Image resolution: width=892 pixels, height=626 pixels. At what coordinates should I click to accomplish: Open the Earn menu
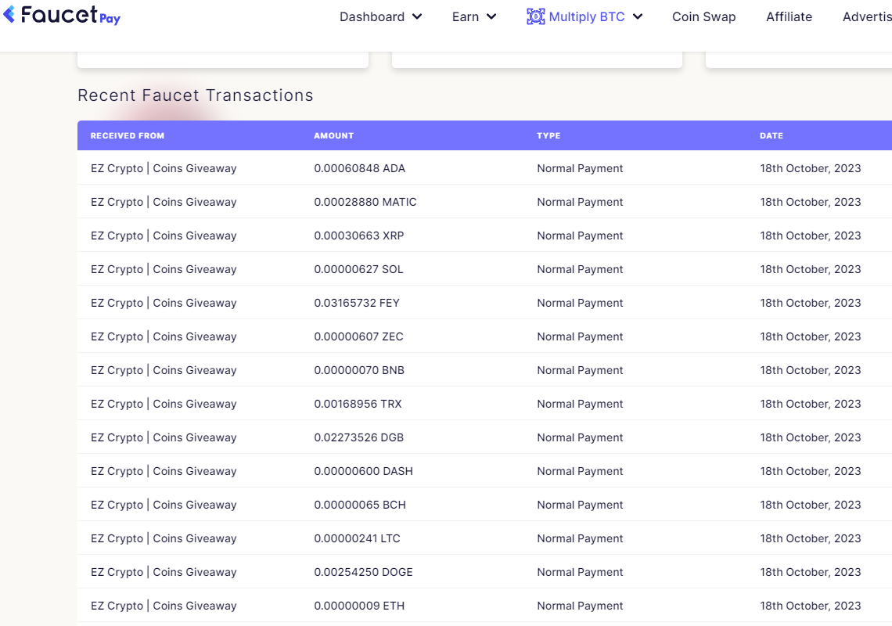coord(474,17)
